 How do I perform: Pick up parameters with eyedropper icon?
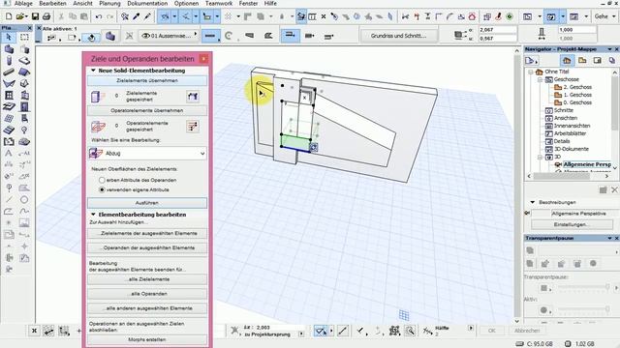pos(137,16)
